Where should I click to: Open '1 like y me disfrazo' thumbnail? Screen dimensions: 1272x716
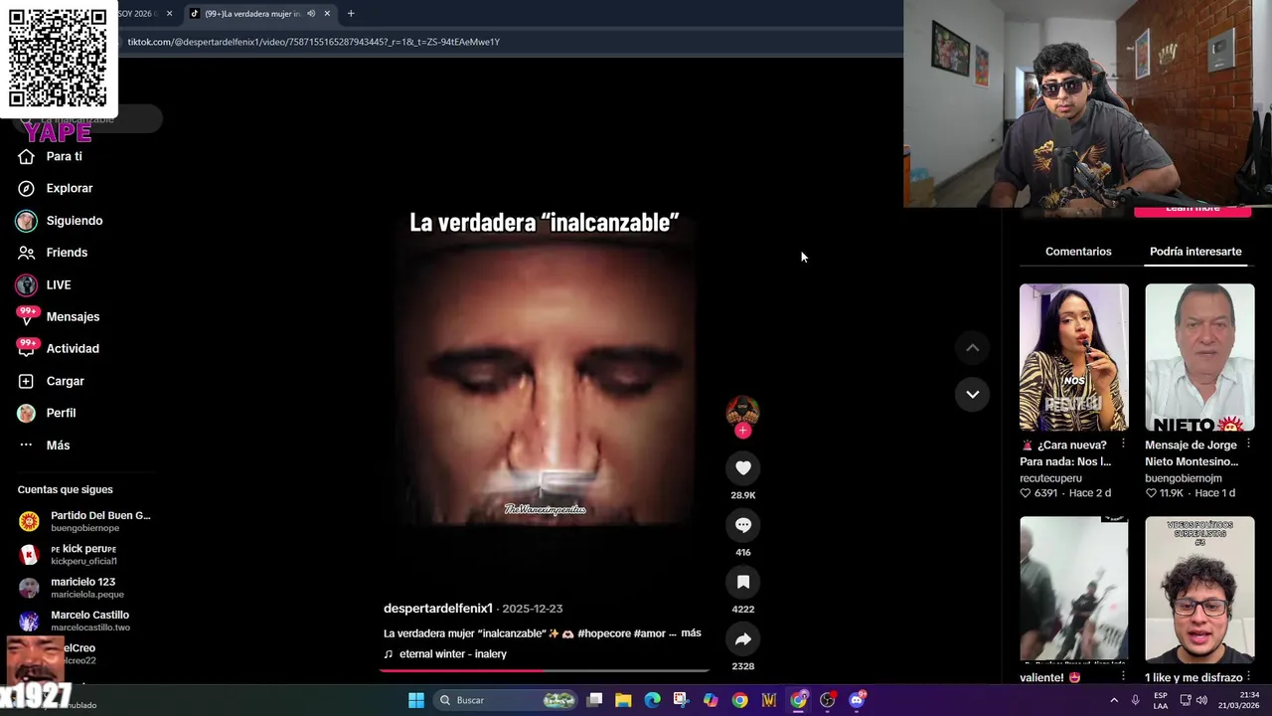tap(1199, 589)
